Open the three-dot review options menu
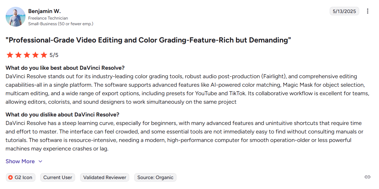Image resolution: width=379 pixels, height=189 pixels. click(367, 11)
